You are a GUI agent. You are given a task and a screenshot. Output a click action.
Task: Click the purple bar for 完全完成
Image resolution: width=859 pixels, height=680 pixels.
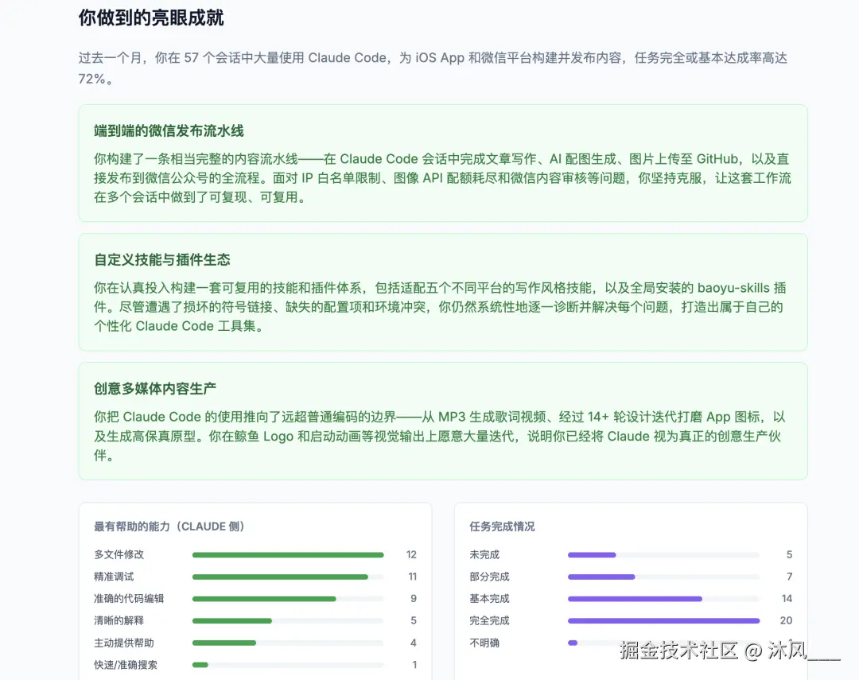663,621
